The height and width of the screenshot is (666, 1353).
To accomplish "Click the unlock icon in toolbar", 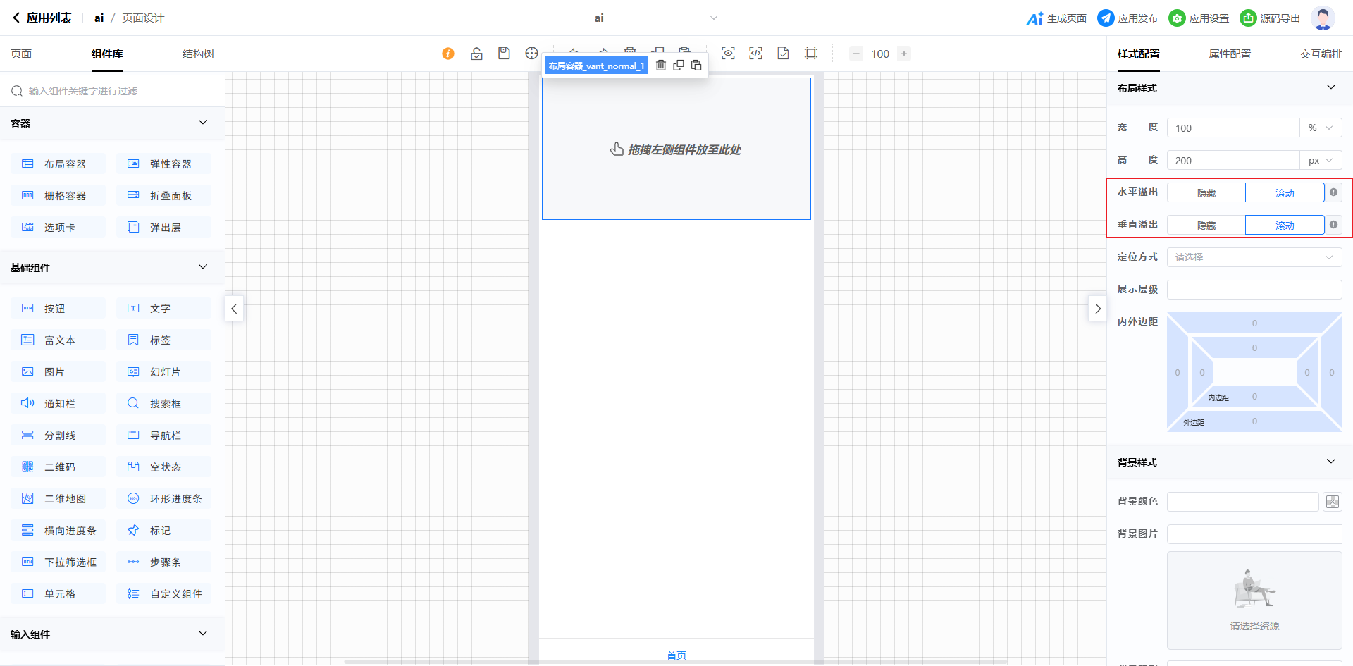I will pos(476,54).
